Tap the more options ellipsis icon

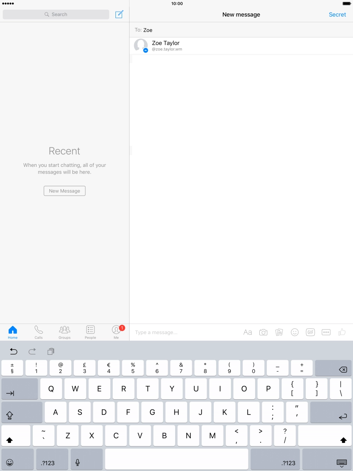point(326,332)
